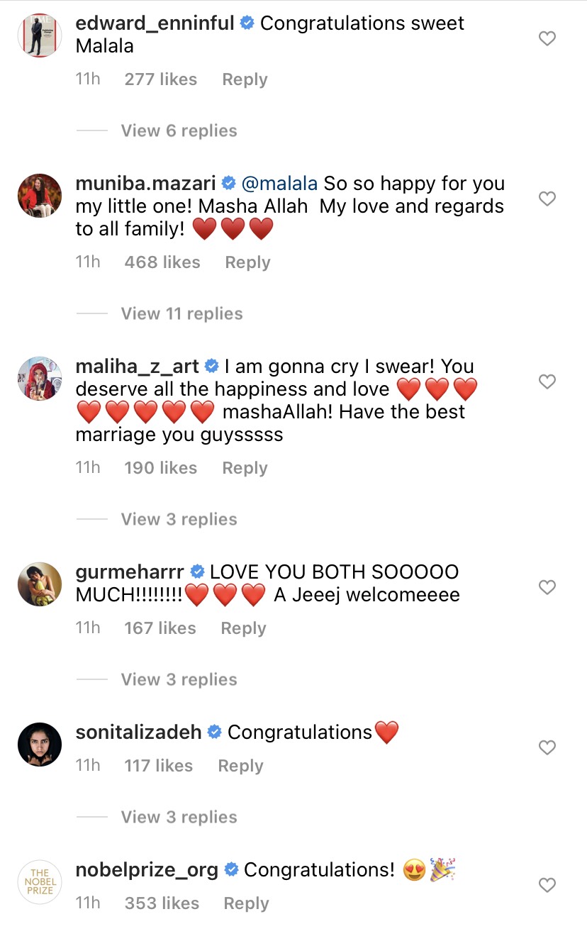Like muniba.mazari's comment via the heart

coord(547,199)
